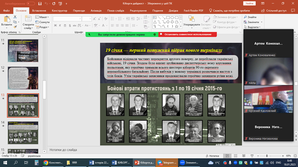Open the Animation (Анімація) ribbon tab

tap(96, 11)
